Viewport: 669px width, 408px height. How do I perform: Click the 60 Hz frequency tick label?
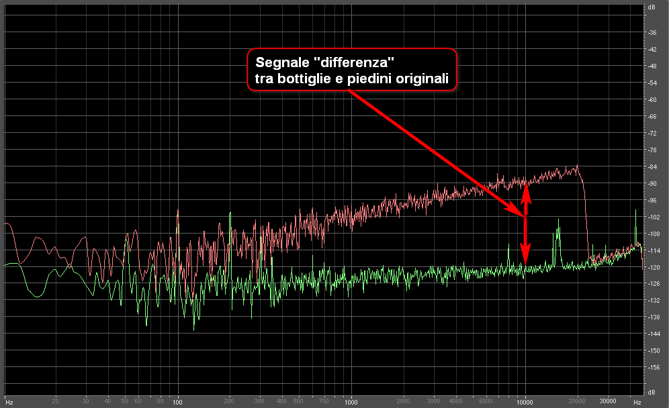pos(138,401)
